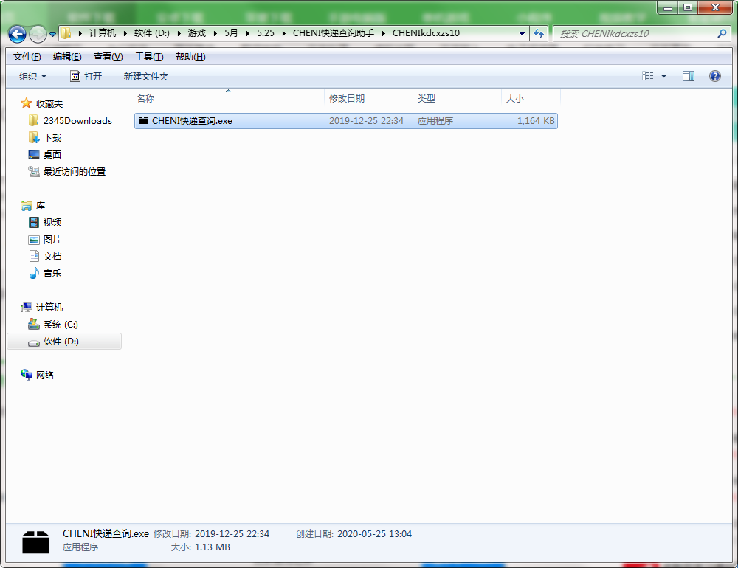This screenshot has height=568, width=738.
Task: Click 5.25 in the address breadcrumb
Action: [x=266, y=33]
